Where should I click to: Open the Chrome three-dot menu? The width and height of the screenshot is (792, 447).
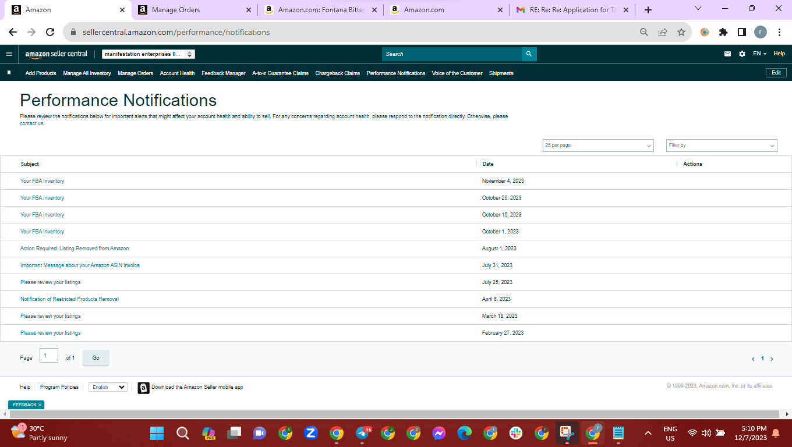(x=779, y=33)
